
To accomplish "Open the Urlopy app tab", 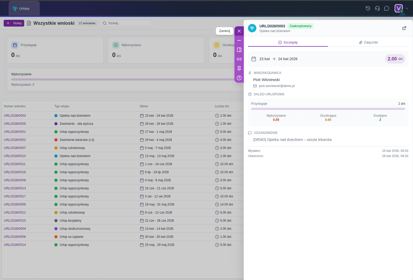I will (x=24, y=9).
